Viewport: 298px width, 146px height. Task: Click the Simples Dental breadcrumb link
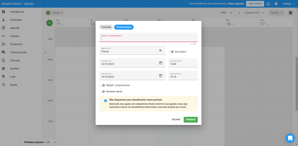tap(10, 3)
